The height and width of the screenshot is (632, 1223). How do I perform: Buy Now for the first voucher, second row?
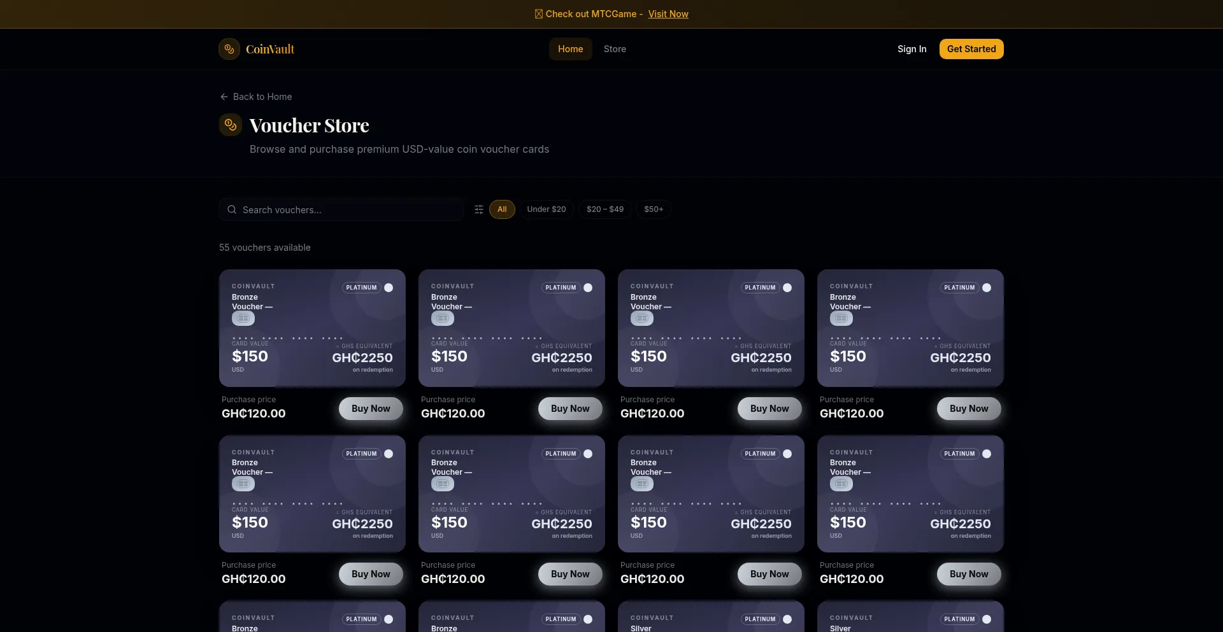tap(371, 574)
